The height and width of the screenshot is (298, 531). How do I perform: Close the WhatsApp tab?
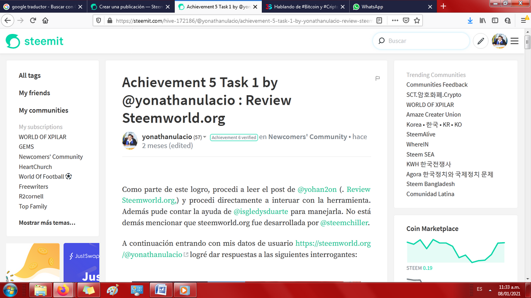click(430, 7)
